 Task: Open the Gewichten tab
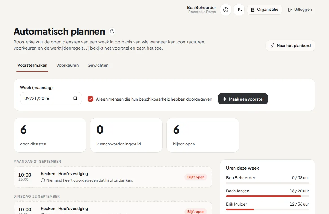pos(98,65)
